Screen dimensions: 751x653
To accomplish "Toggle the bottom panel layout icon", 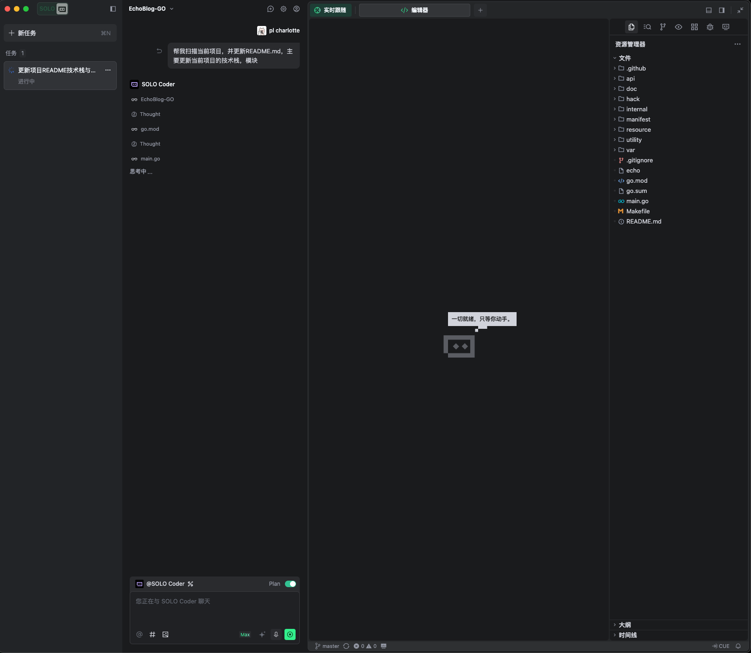I will [x=709, y=10].
